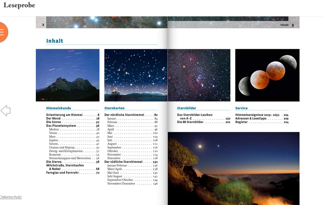Select 'Adressen & Lesetipps' entry

(251, 119)
